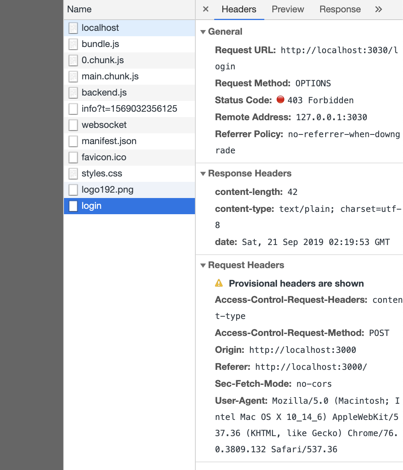Click the warning icon near provisional headers message
This screenshot has width=403, height=470.
219,283
